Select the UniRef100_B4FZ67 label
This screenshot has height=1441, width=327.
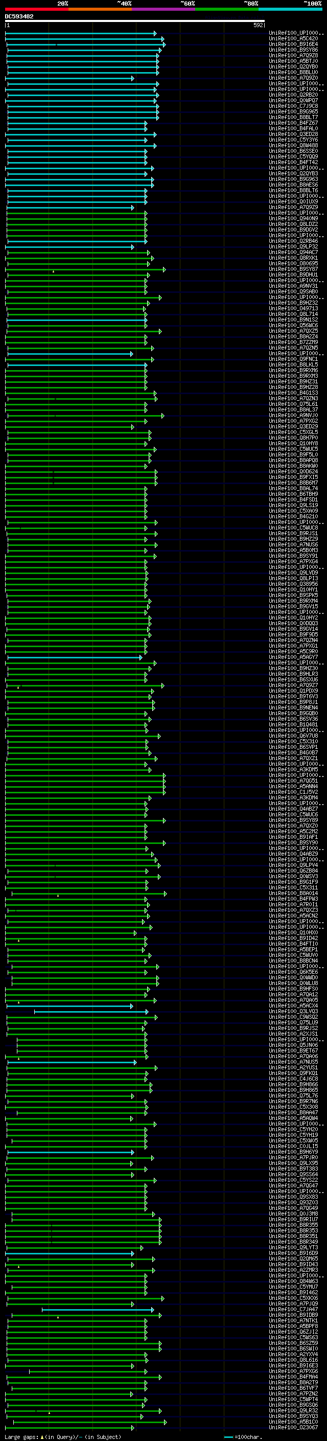click(293, 124)
